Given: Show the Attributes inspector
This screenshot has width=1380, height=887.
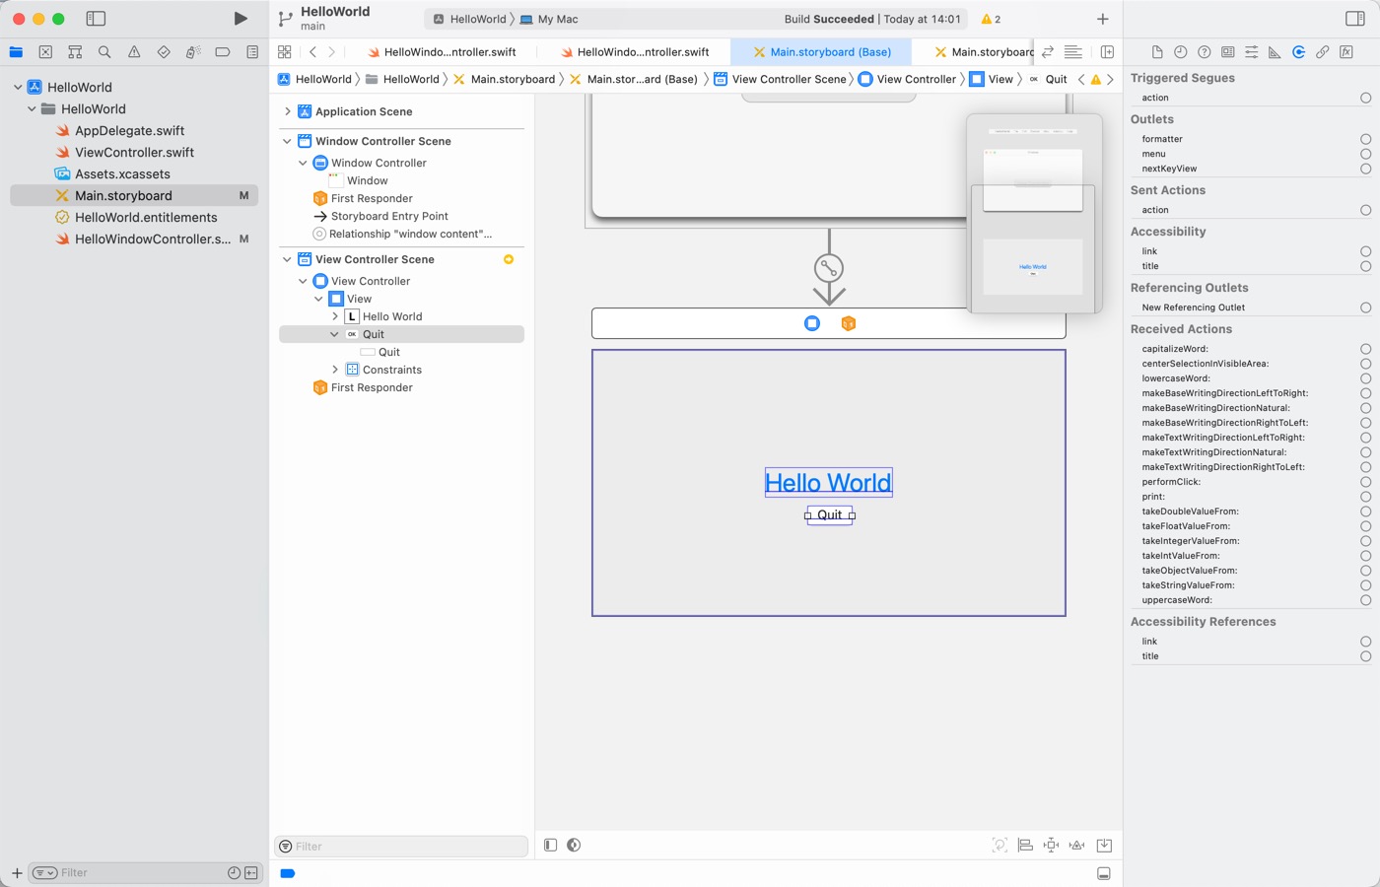Looking at the screenshot, I should [x=1251, y=52].
